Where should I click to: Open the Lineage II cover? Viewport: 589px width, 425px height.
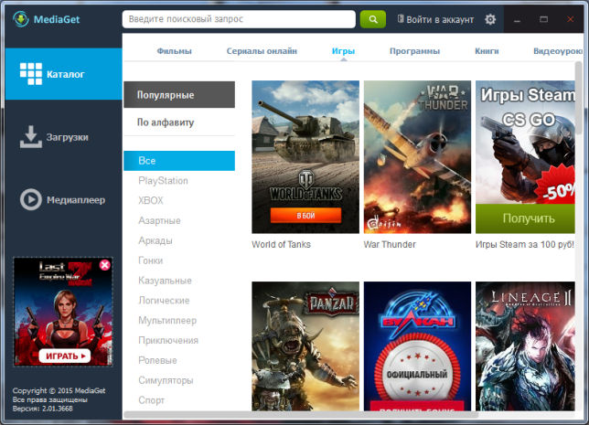pos(525,346)
